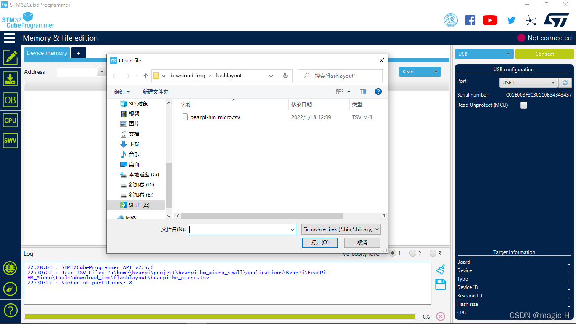Click the ST logo

click(556, 20)
